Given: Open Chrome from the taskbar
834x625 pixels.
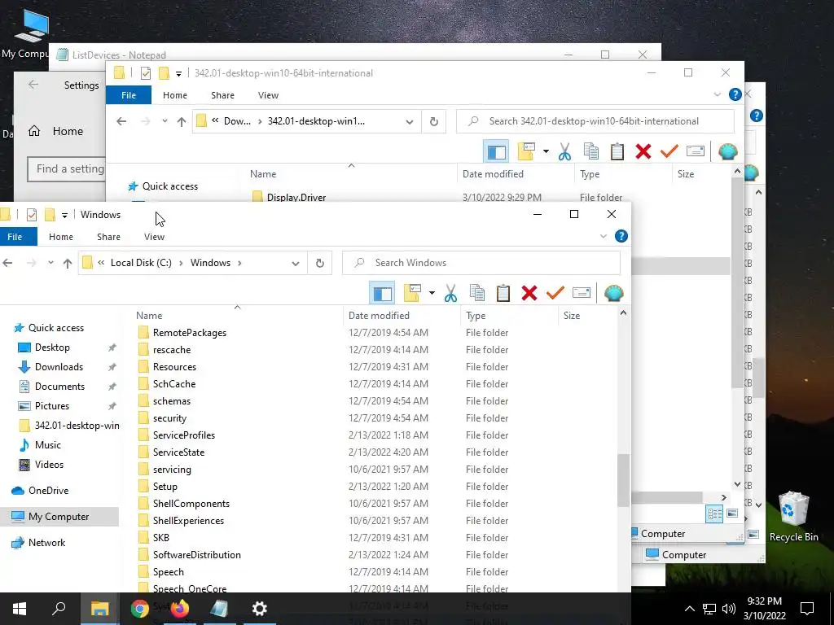Looking at the screenshot, I should coord(140,609).
